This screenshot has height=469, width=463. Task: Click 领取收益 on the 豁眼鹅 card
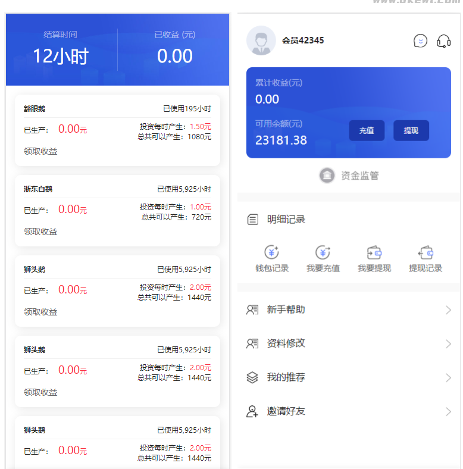click(40, 151)
